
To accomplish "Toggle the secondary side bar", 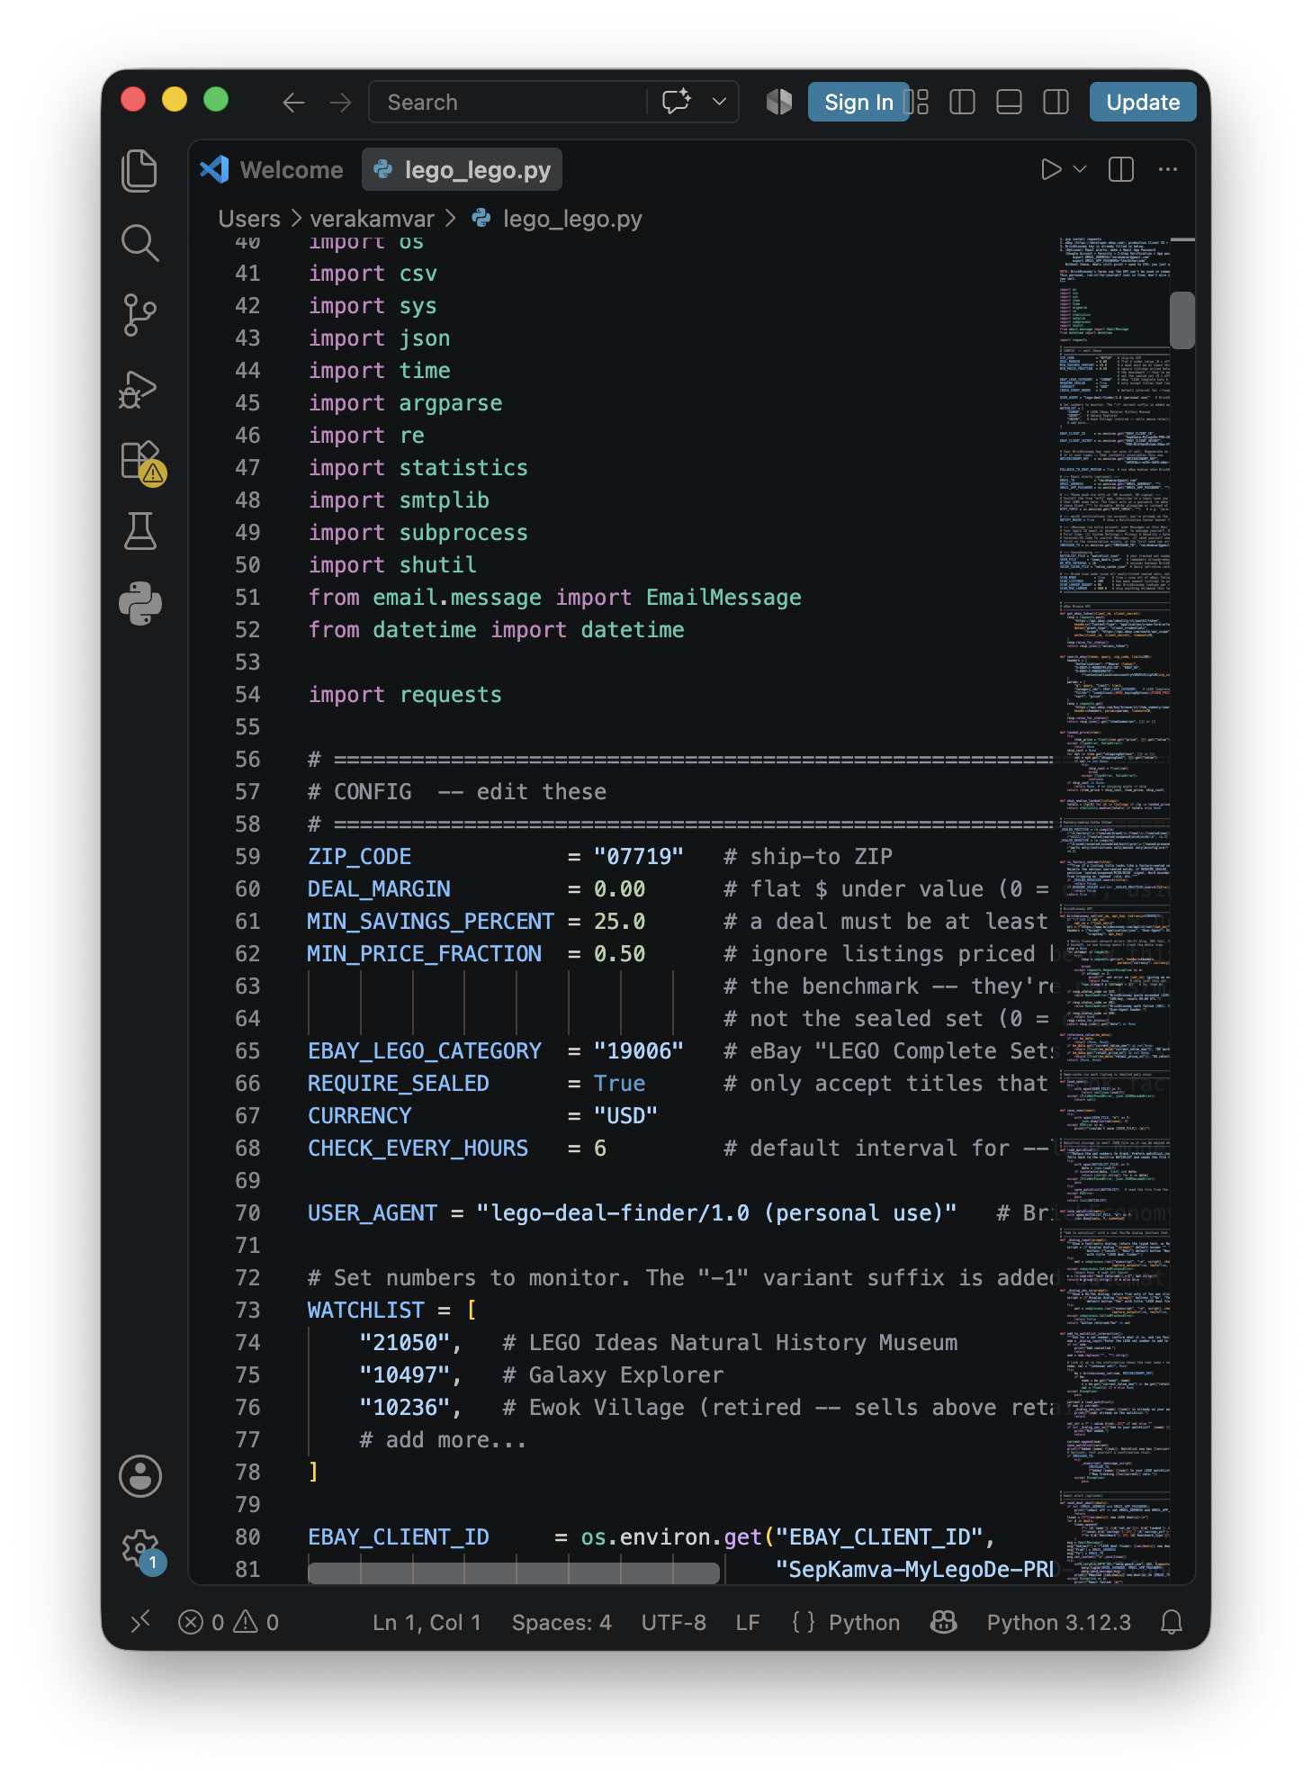I will click(x=1056, y=102).
